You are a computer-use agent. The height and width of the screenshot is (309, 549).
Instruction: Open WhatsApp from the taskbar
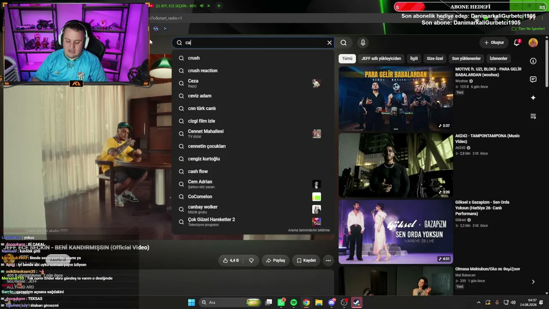tap(281, 303)
